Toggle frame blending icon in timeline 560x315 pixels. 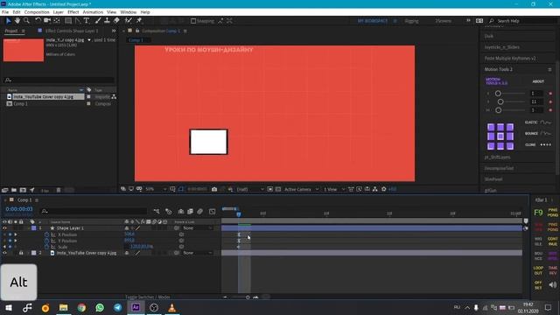(191, 212)
